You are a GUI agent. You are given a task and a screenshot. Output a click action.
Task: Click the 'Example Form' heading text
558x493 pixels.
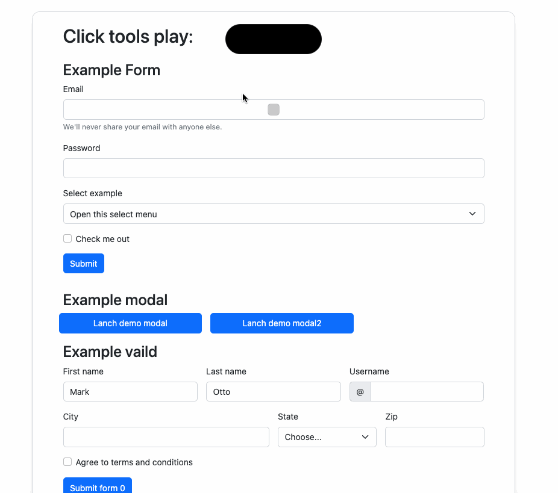point(111,70)
